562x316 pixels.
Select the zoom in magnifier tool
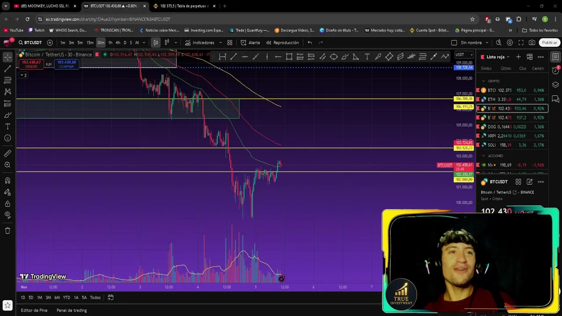tap(7, 165)
